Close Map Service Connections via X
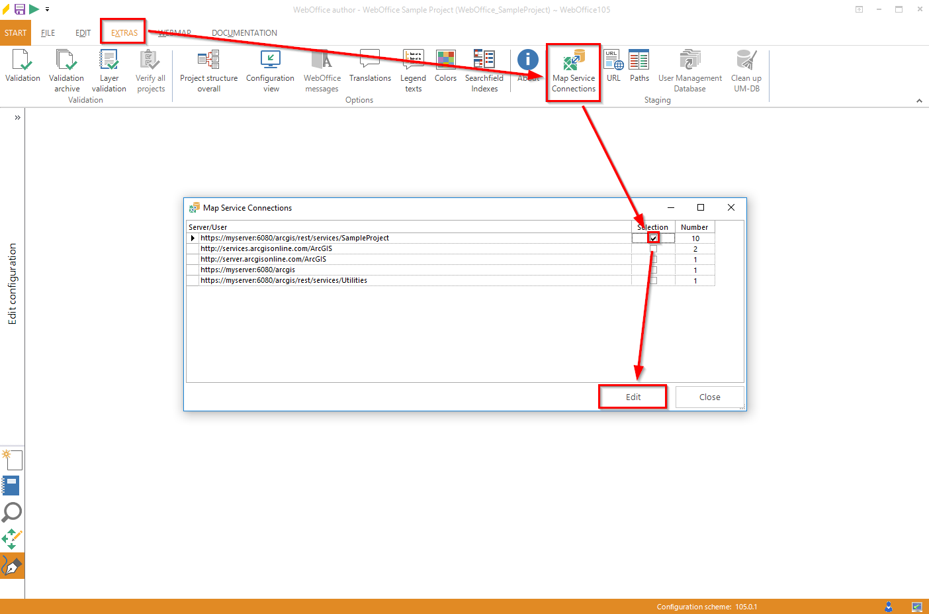 [731, 207]
